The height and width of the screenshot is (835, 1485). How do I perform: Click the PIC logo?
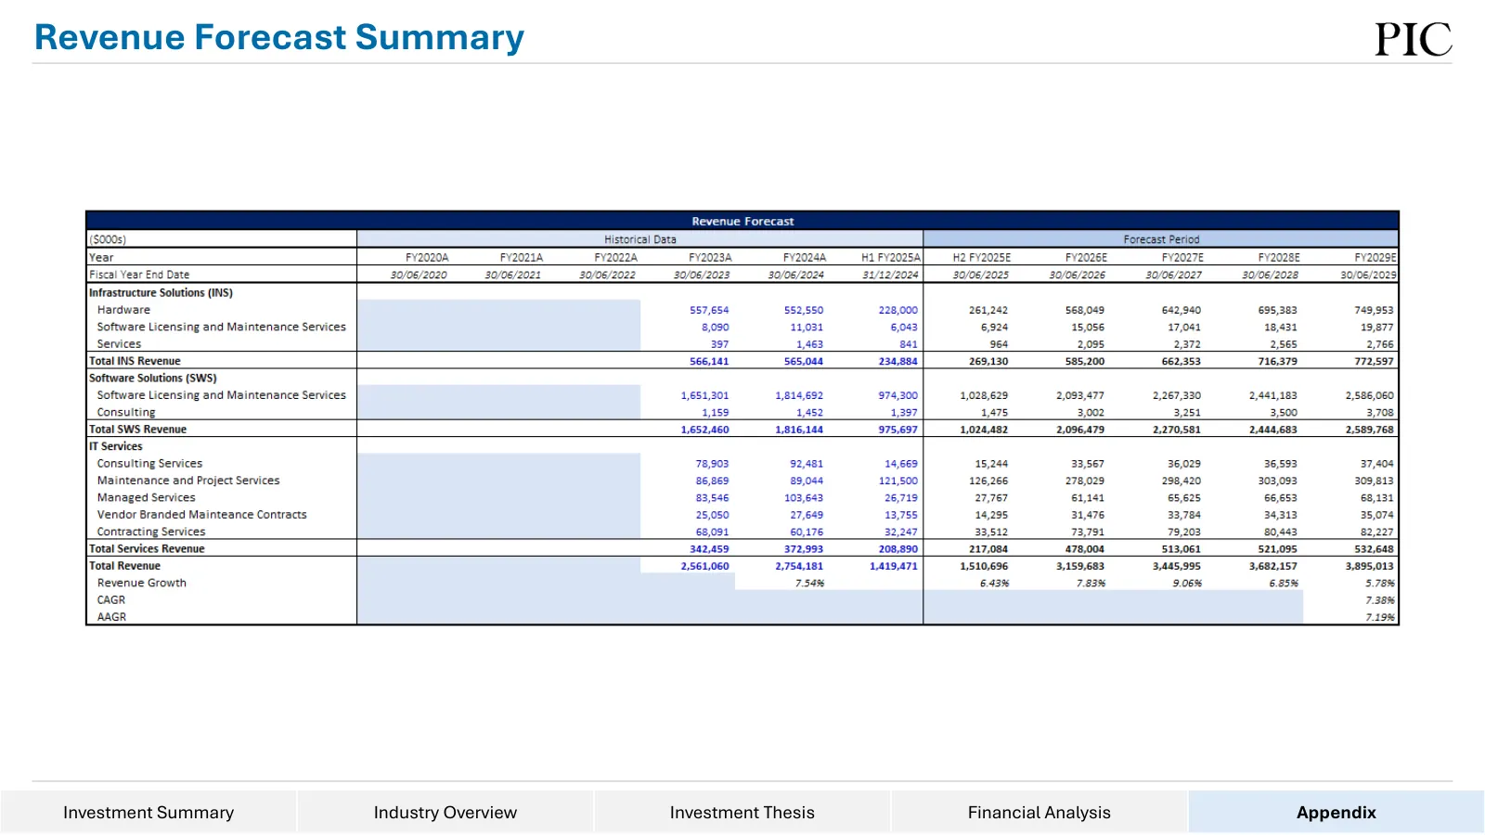pyautogui.click(x=1414, y=40)
